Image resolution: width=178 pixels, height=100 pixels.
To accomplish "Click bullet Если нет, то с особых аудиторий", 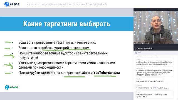I will 54,48.
